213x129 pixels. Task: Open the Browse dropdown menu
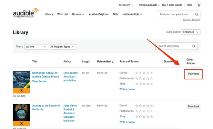tap(78, 14)
